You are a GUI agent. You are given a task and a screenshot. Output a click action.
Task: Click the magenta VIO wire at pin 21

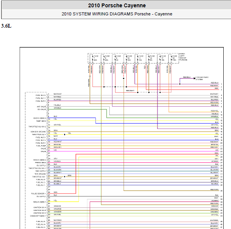[x=133, y=151]
